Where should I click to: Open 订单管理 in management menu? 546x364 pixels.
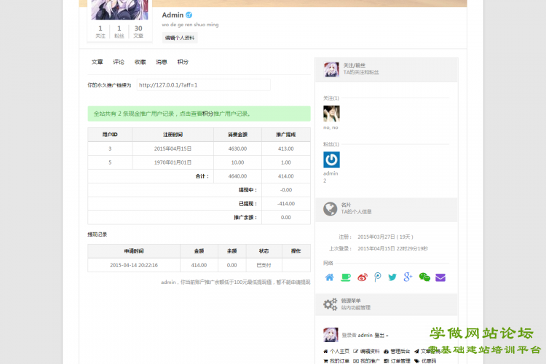[397, 361]
